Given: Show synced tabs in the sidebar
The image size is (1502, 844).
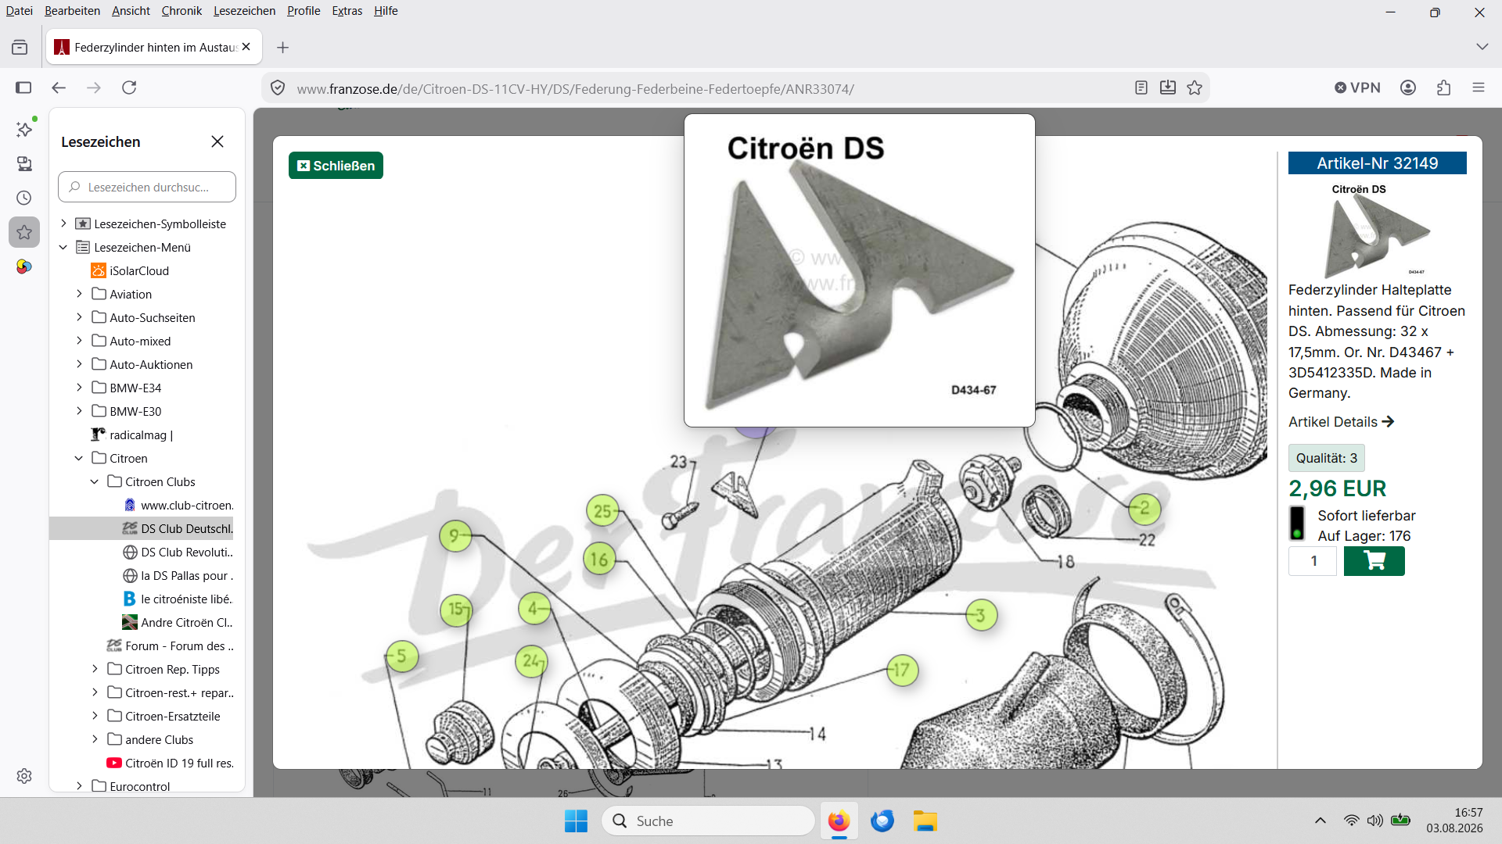Looking at the screenshot, I should (24, 163).
